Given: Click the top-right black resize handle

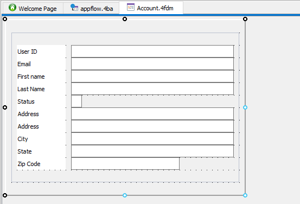Looking at the screenshot, I should pyautogui.click(x=245, y=19).
